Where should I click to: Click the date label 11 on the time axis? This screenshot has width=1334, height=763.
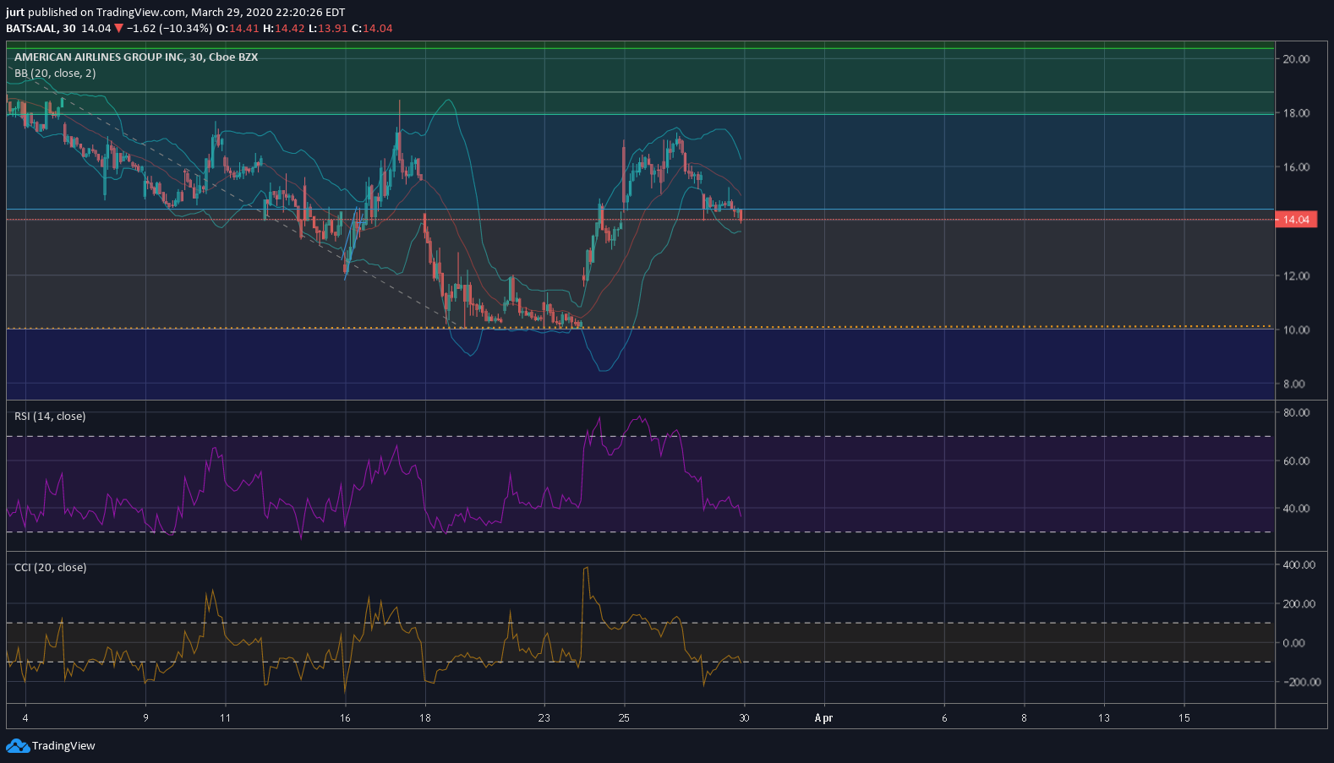click(x=225, y=718)
